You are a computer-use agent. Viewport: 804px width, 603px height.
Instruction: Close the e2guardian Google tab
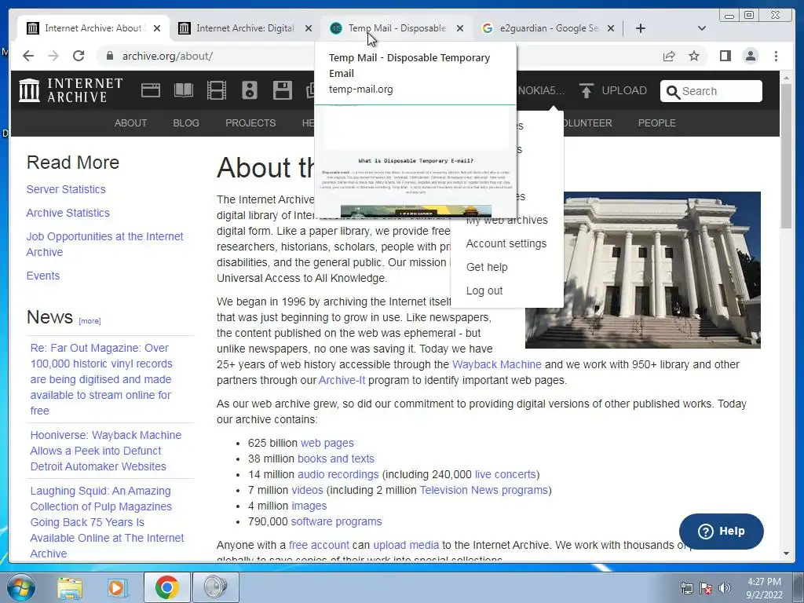tap(611, 28)
